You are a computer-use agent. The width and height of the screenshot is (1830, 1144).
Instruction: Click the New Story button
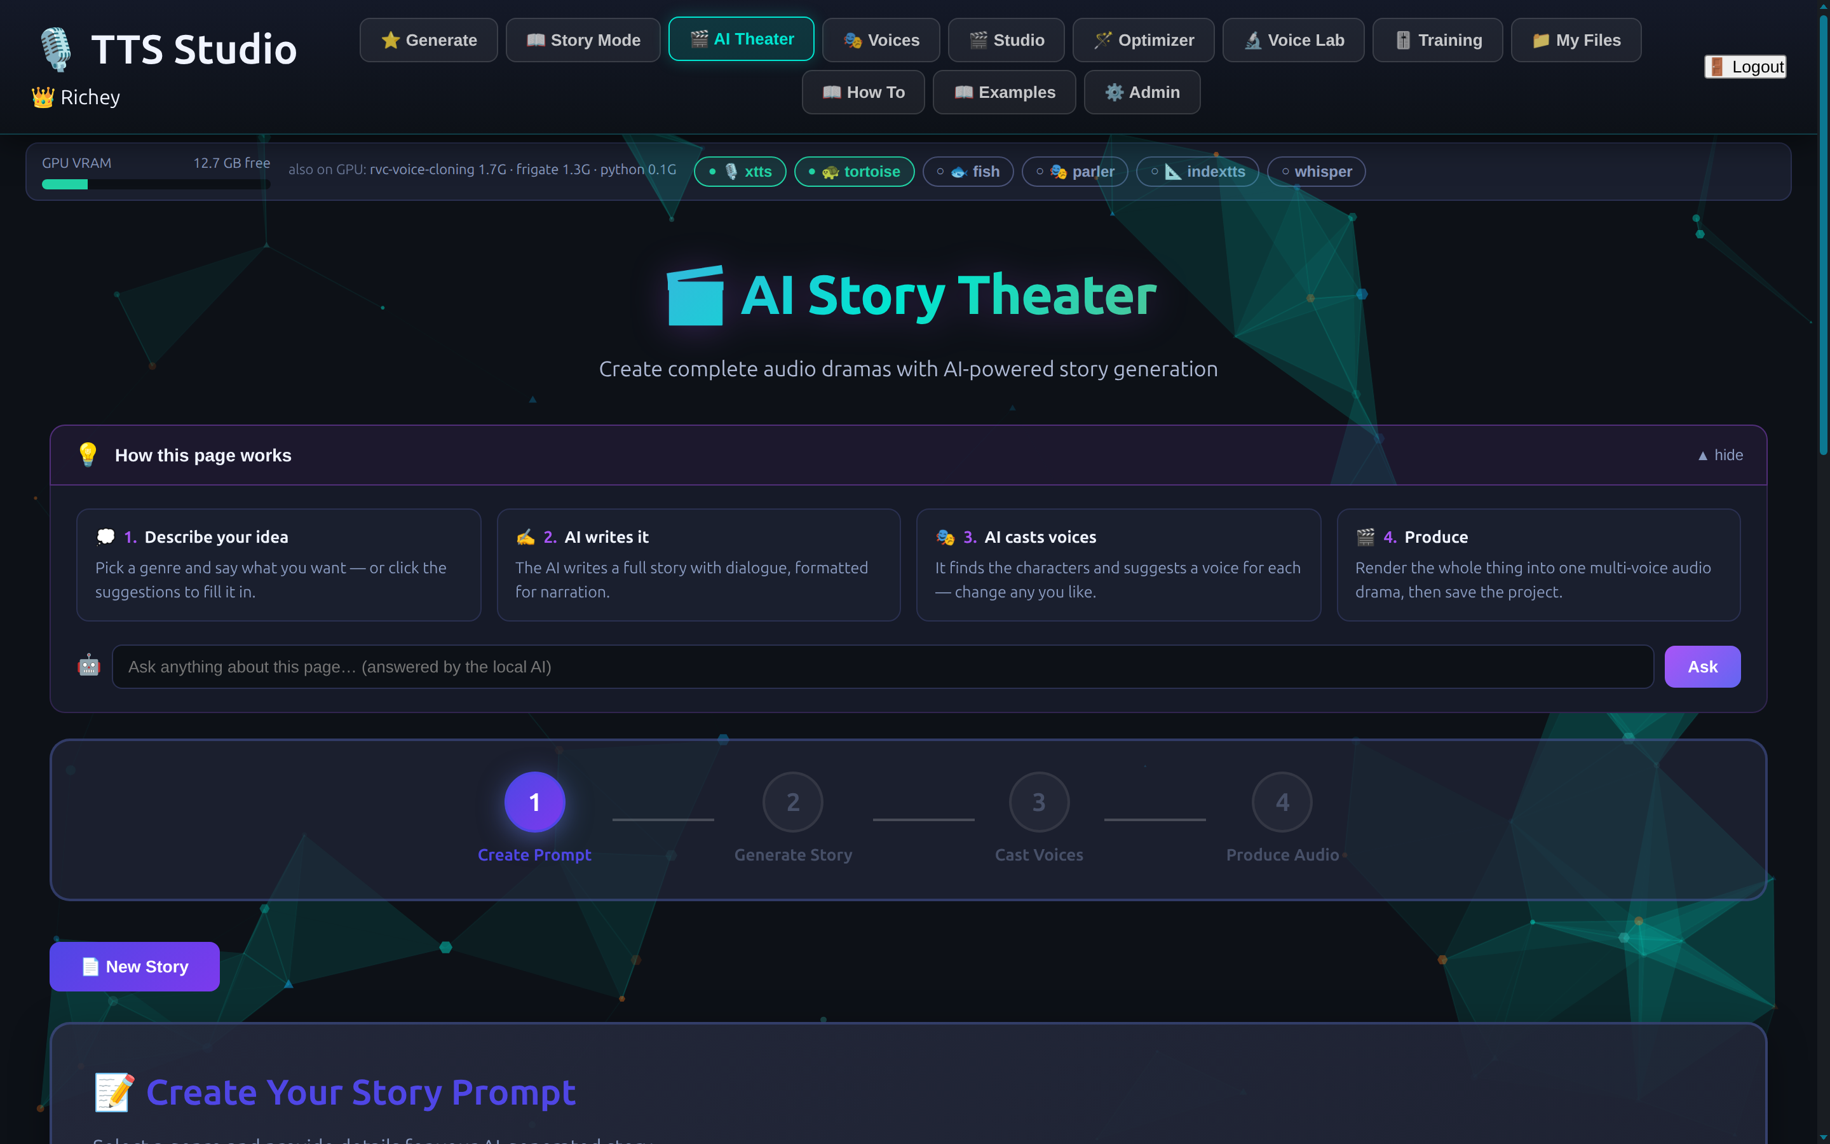[135, 966]
